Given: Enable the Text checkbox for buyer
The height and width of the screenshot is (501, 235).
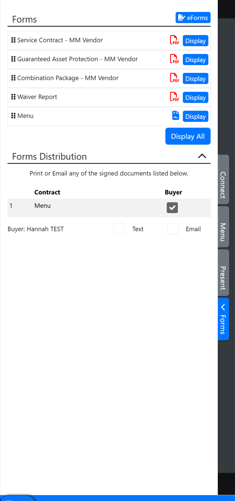Looking at the screenshot, I should point(119,229).
